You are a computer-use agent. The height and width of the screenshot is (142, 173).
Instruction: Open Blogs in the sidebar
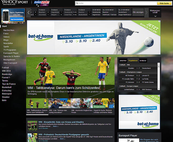6,40
